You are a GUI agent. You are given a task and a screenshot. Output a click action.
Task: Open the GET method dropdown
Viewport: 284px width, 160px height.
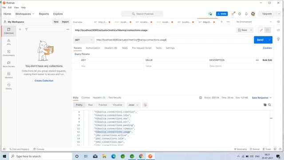pos(83,40)
